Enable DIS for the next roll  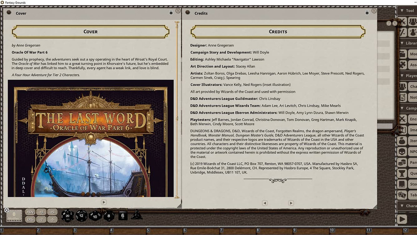(30, 219)
